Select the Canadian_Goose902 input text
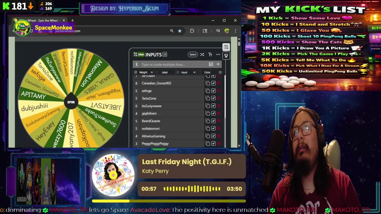This screenshot has height=214, width=381. [156, 83]
